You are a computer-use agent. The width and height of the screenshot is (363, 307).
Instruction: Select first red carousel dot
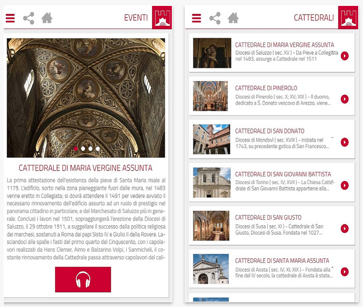(x=76, y=149)
